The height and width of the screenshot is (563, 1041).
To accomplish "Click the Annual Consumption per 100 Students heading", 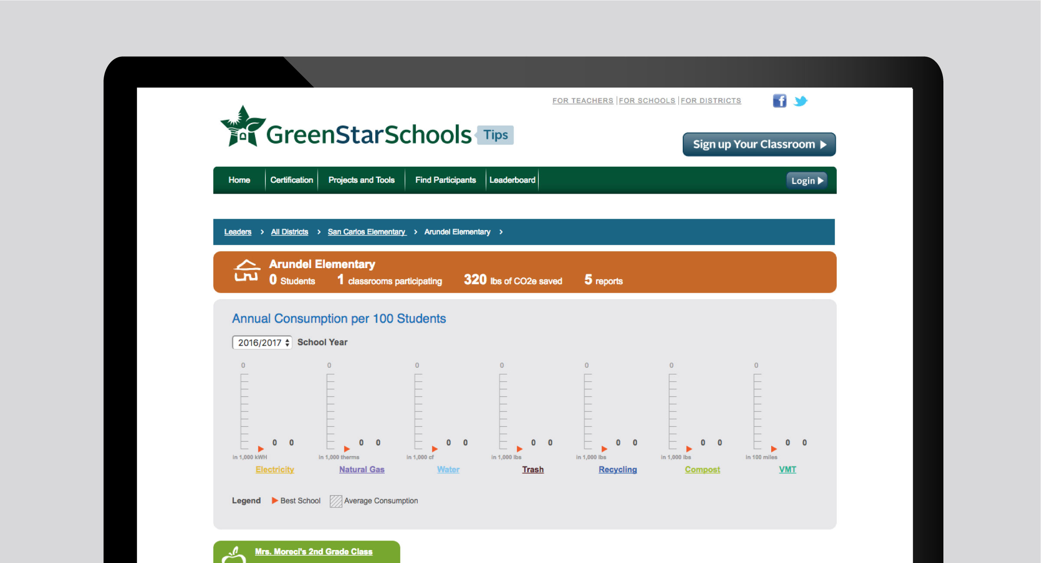I will tap(339, 319).
